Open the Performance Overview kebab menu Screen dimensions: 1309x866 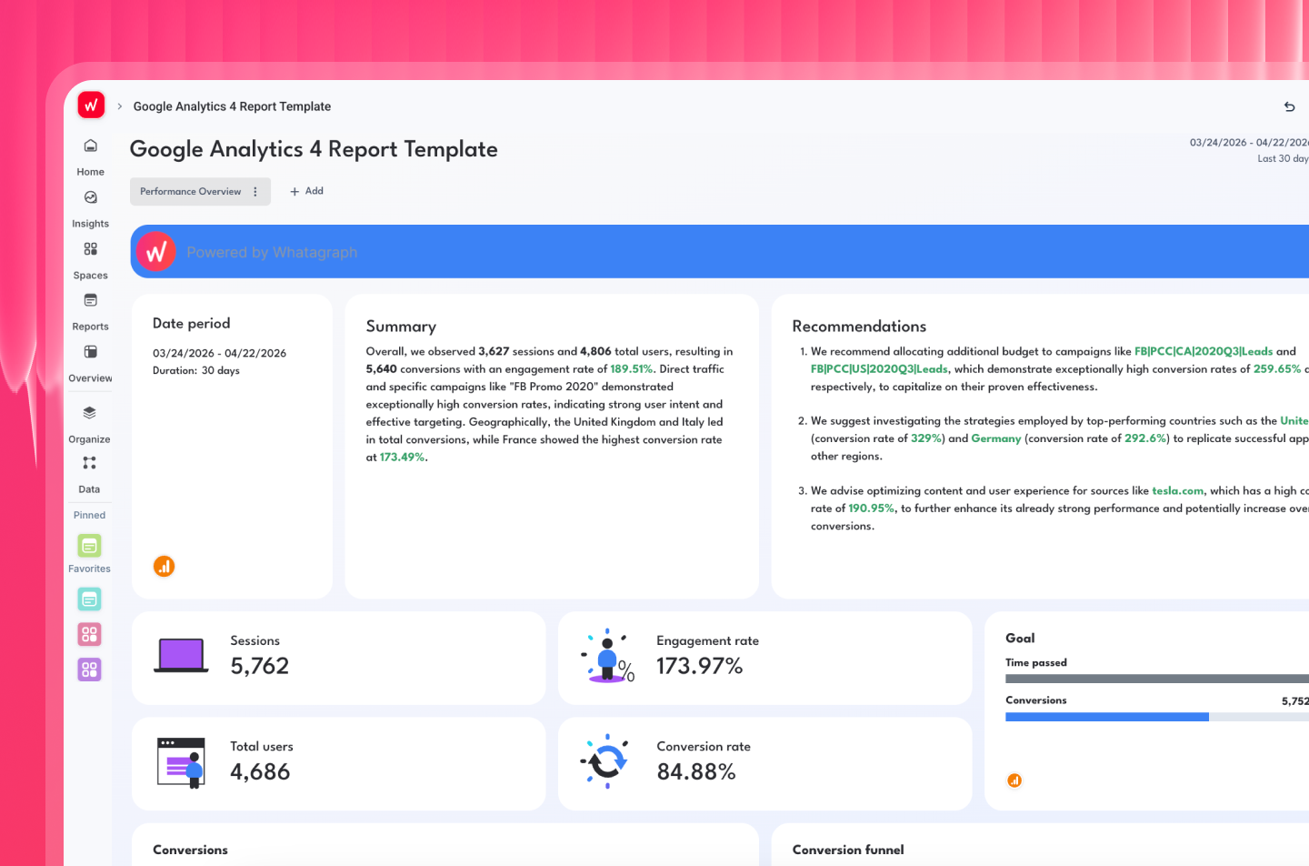tap(257, 191)
